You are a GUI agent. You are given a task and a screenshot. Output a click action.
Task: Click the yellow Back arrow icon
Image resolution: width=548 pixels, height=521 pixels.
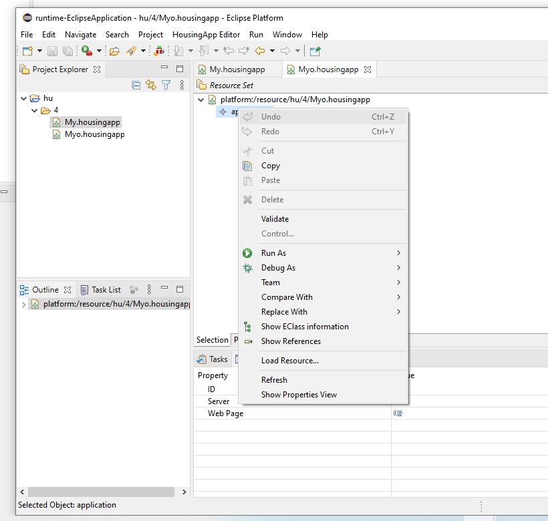(x=260, y=51)
